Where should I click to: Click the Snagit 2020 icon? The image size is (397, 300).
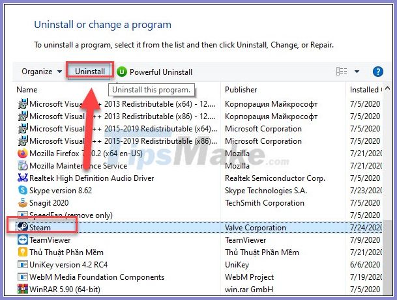[x=23, y=202]
